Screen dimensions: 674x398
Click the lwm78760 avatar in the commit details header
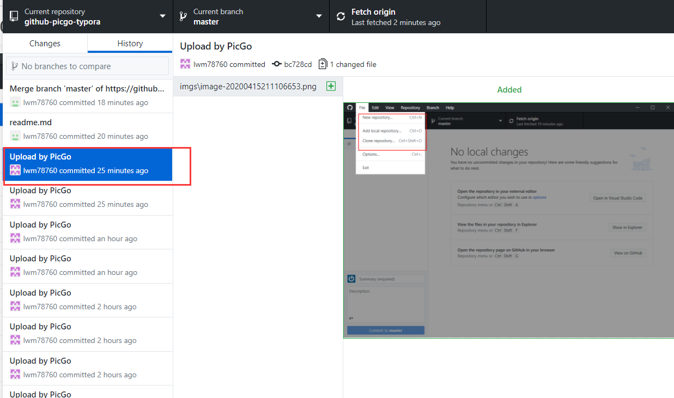pos(185,64)
